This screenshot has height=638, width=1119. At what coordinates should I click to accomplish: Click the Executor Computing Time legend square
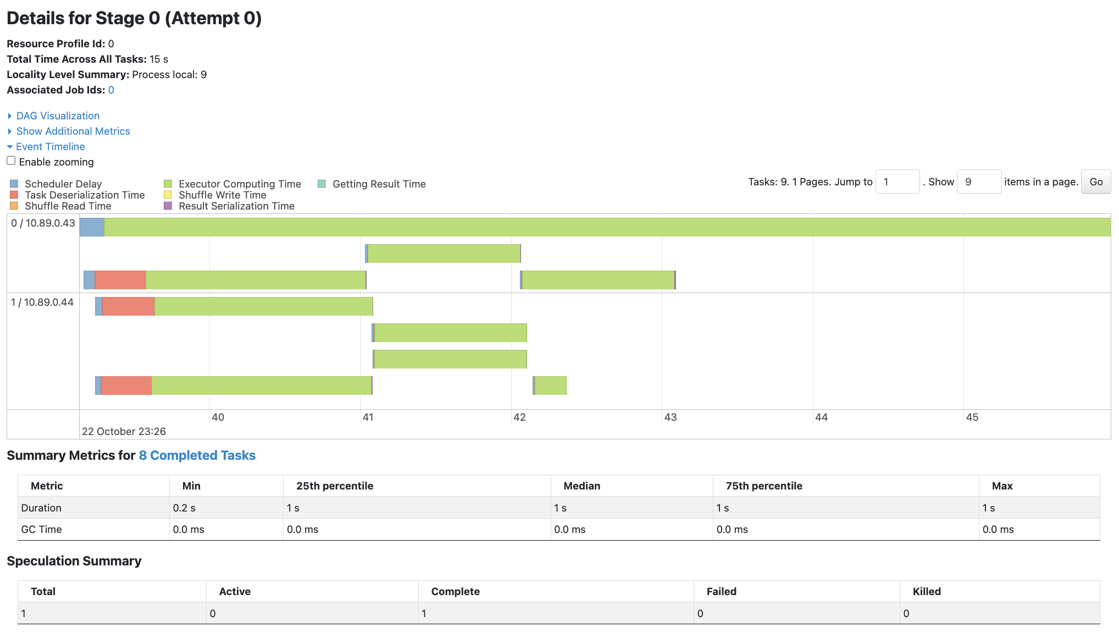(x=168, y=184)
